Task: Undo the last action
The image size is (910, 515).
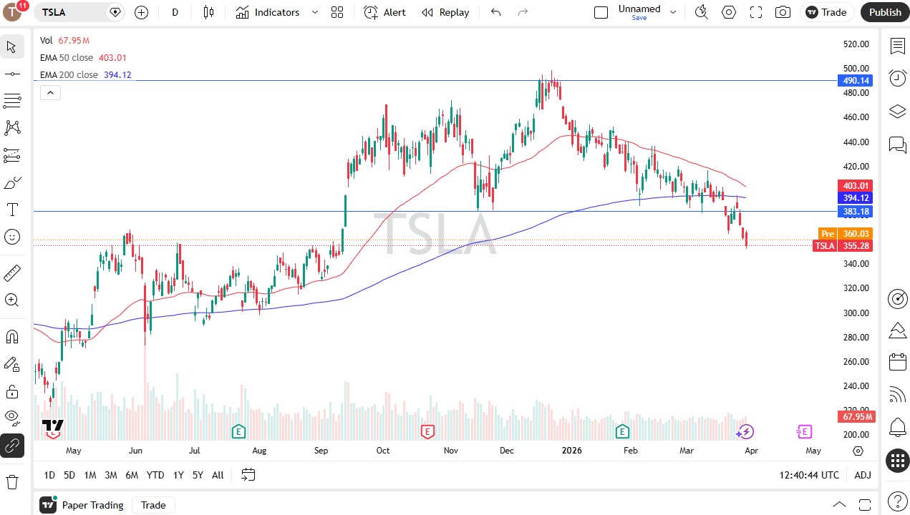Action: coord(495,12)
